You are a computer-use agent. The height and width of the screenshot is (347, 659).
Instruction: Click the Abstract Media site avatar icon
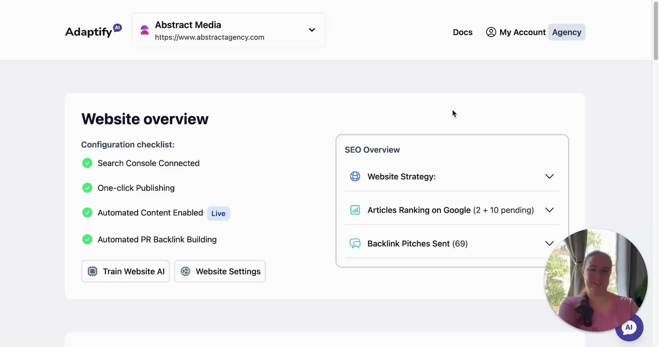click(144, 30)
